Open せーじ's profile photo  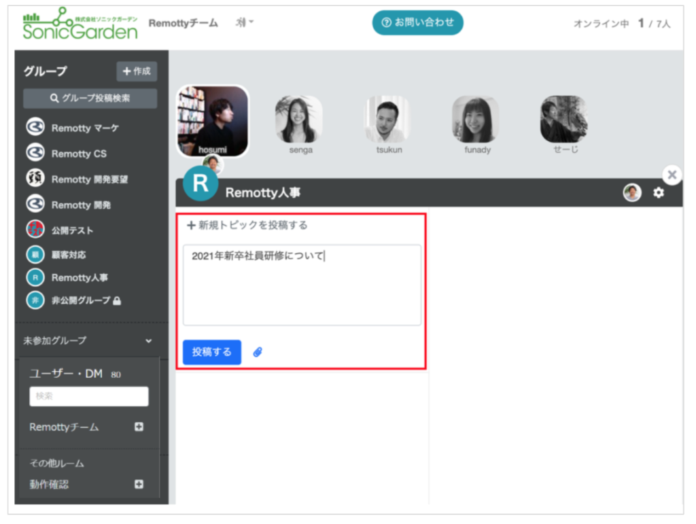click(x=564, y=120)
